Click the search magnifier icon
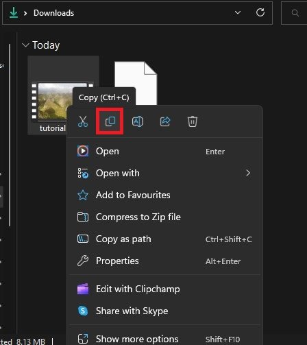The width and height of the screenshot is (307, 345). point(295,13)
